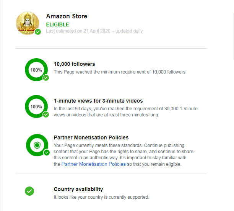
Task: Click the checkmark badge on shield icon
Action: 47,152
